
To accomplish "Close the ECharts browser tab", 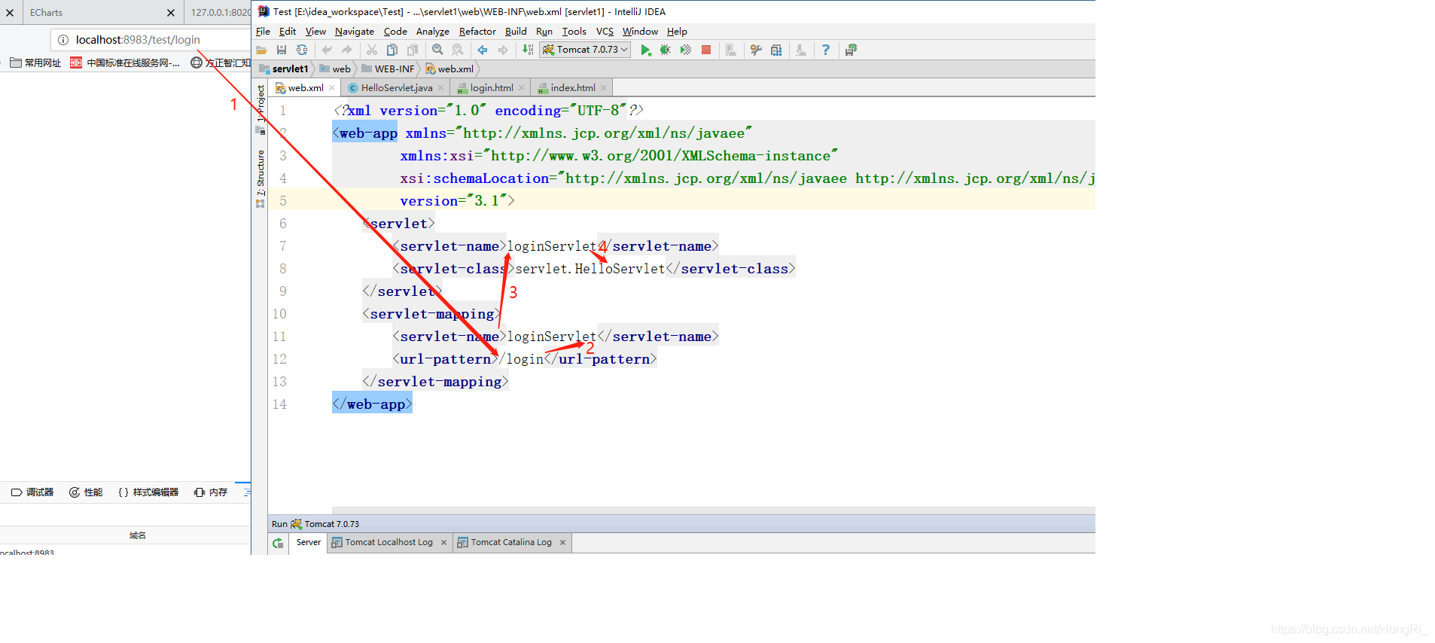I will click(171, 13).
